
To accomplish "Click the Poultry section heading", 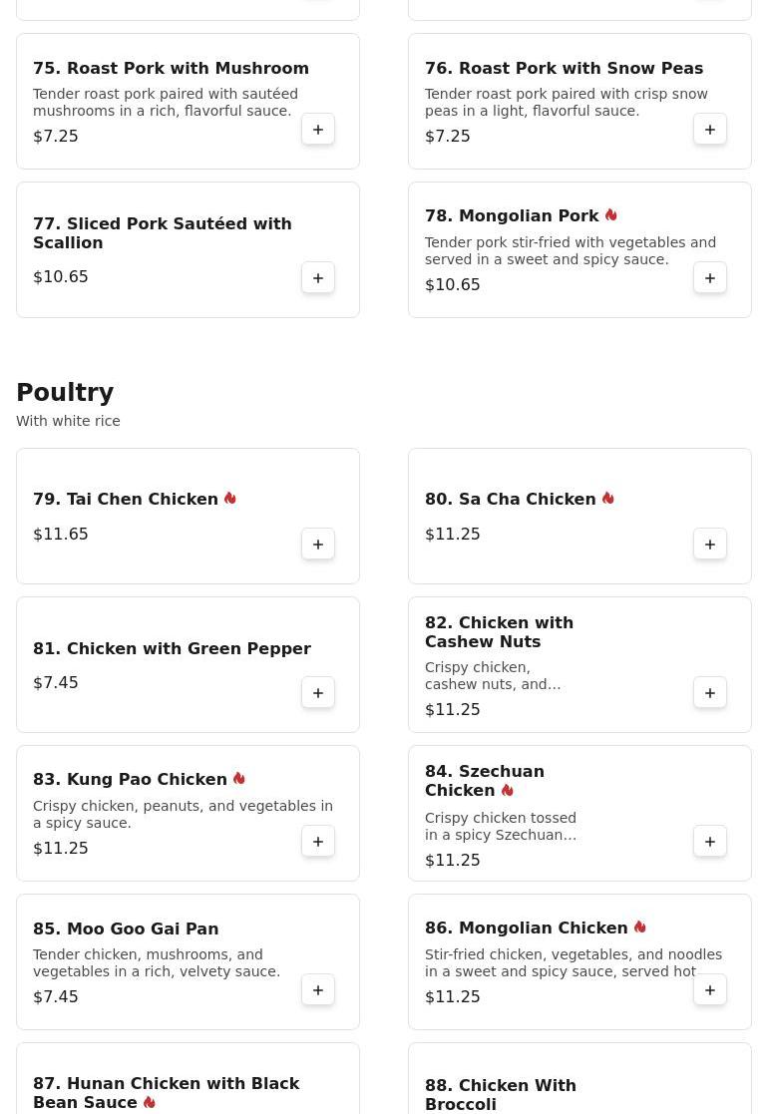I will click(65, 392).
